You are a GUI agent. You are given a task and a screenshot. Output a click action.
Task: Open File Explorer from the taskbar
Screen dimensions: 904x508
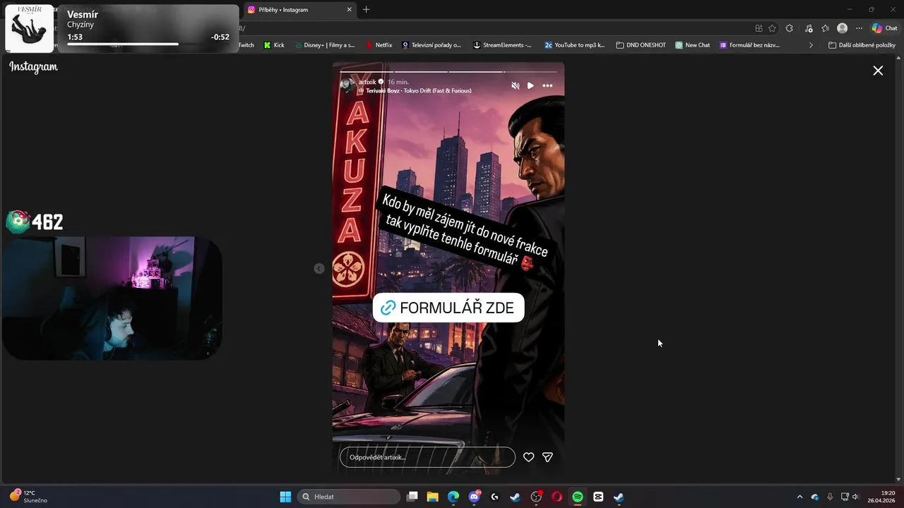433,497
